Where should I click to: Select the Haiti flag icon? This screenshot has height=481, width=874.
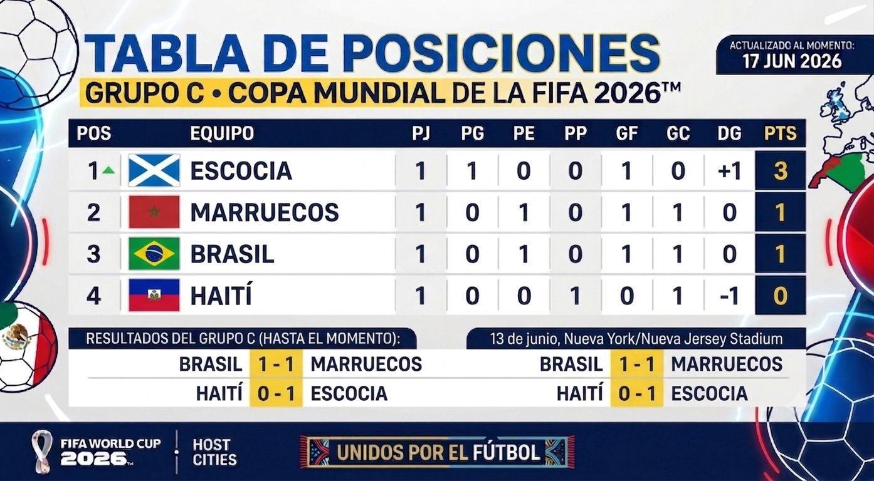154,296
